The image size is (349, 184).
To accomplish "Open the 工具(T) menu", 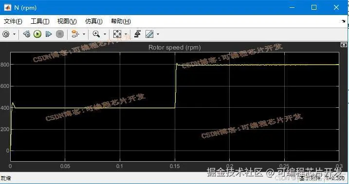I will (x=40, y=21).
